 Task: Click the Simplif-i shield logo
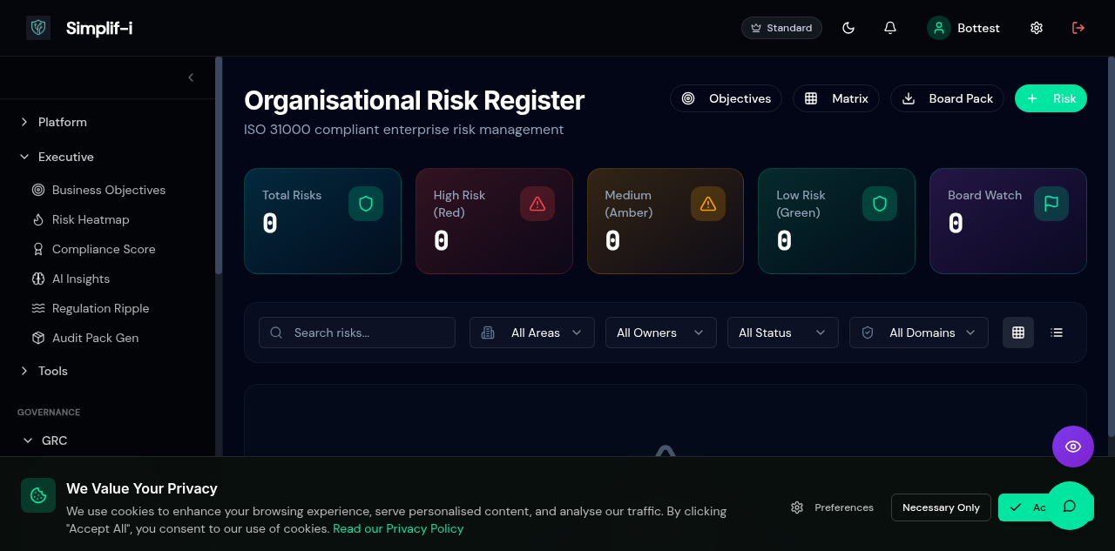38,28
